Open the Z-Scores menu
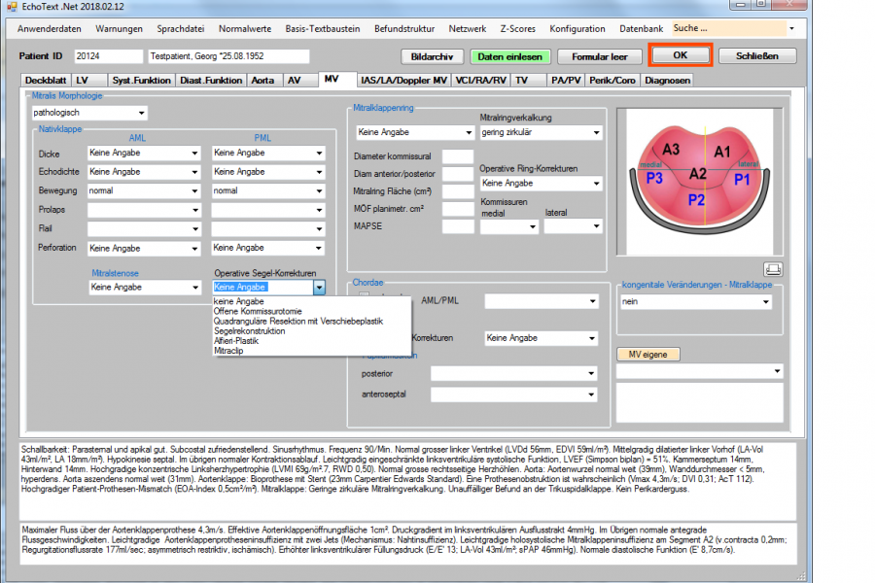 [x=518, y=29]
